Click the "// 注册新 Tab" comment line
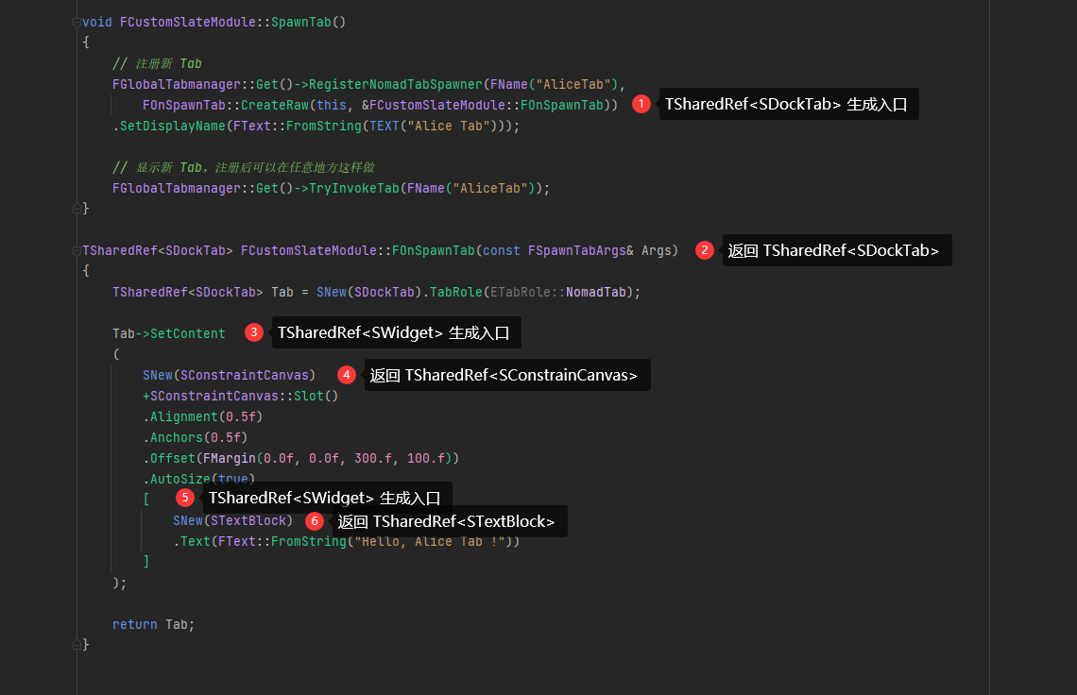Viewport: 1077px width, 695px height. [157, 63]
